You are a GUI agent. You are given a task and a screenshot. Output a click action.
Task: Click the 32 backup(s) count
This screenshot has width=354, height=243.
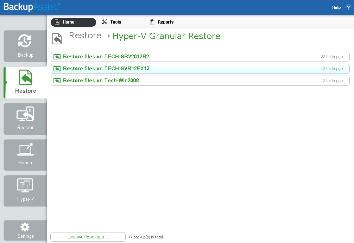(x=332, y=57)
